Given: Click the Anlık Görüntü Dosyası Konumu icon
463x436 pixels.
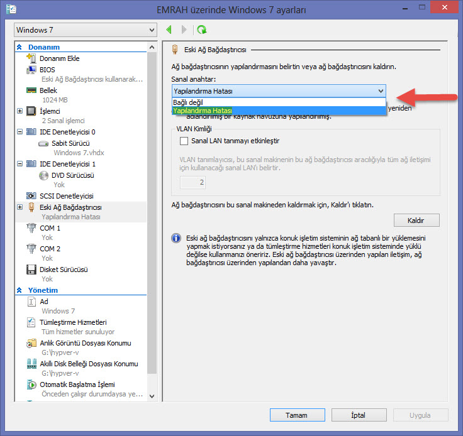Looking at the screenshot, I should pyautogui.click(x=31, y=343).
